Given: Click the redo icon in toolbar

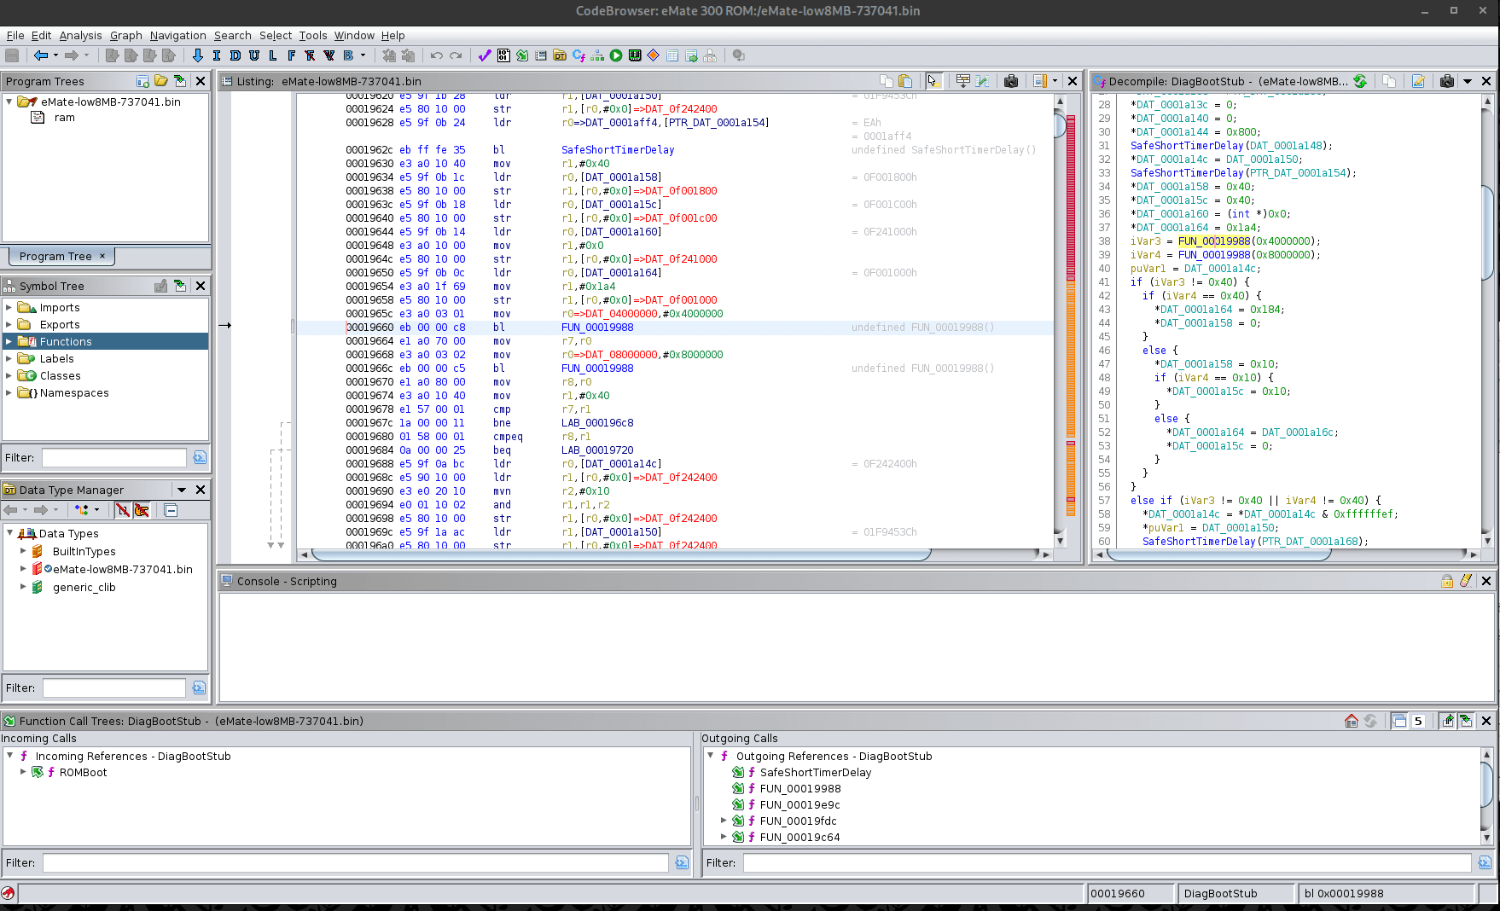Looking at the screenshot, I should point(456,55).
